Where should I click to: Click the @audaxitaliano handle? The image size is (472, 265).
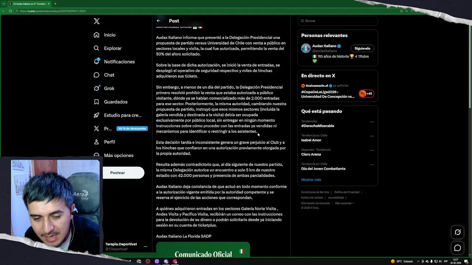tap(324, 51)
